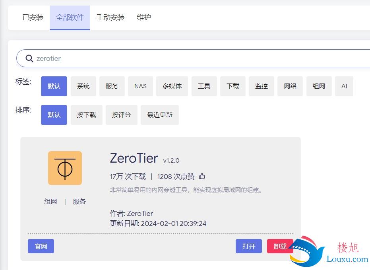Sort by 最近更新
The image size is (370, 270).
(x=160, y=115)
